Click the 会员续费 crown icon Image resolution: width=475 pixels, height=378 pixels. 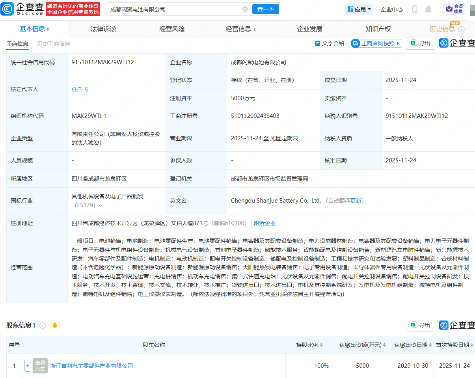point(447,9)
